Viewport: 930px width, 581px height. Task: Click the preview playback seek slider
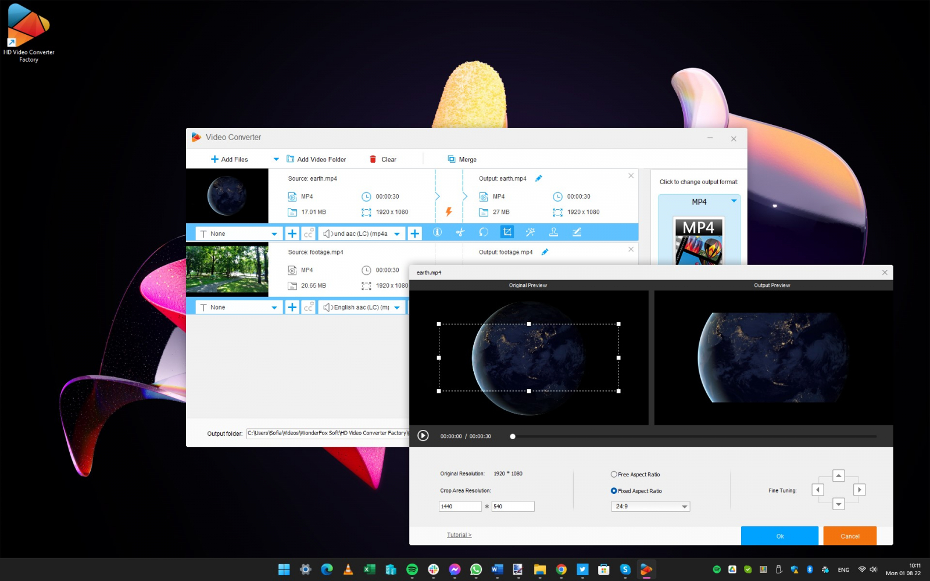tap(694, 436)
